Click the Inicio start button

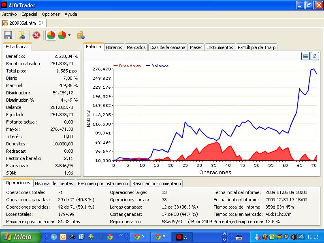(x=20, y=237)
